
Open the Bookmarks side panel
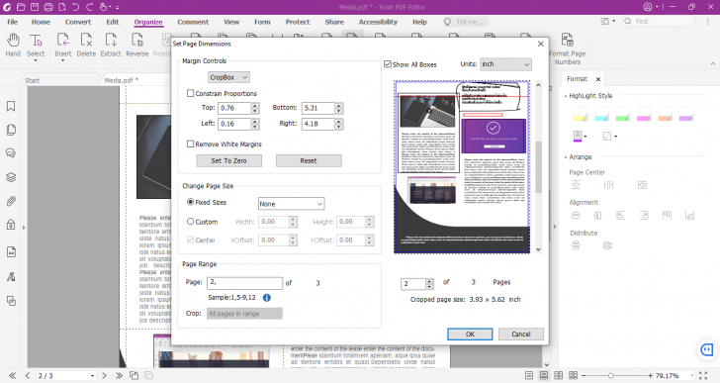pos(11,107)
